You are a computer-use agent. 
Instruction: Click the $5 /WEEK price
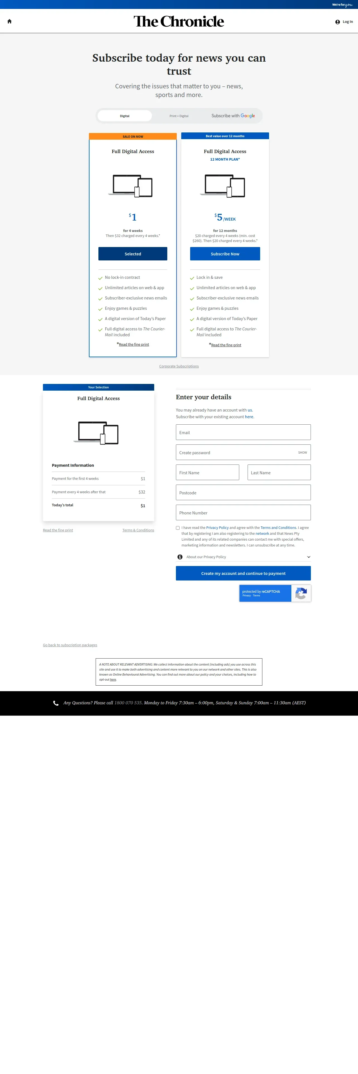(x=225, y=218)
